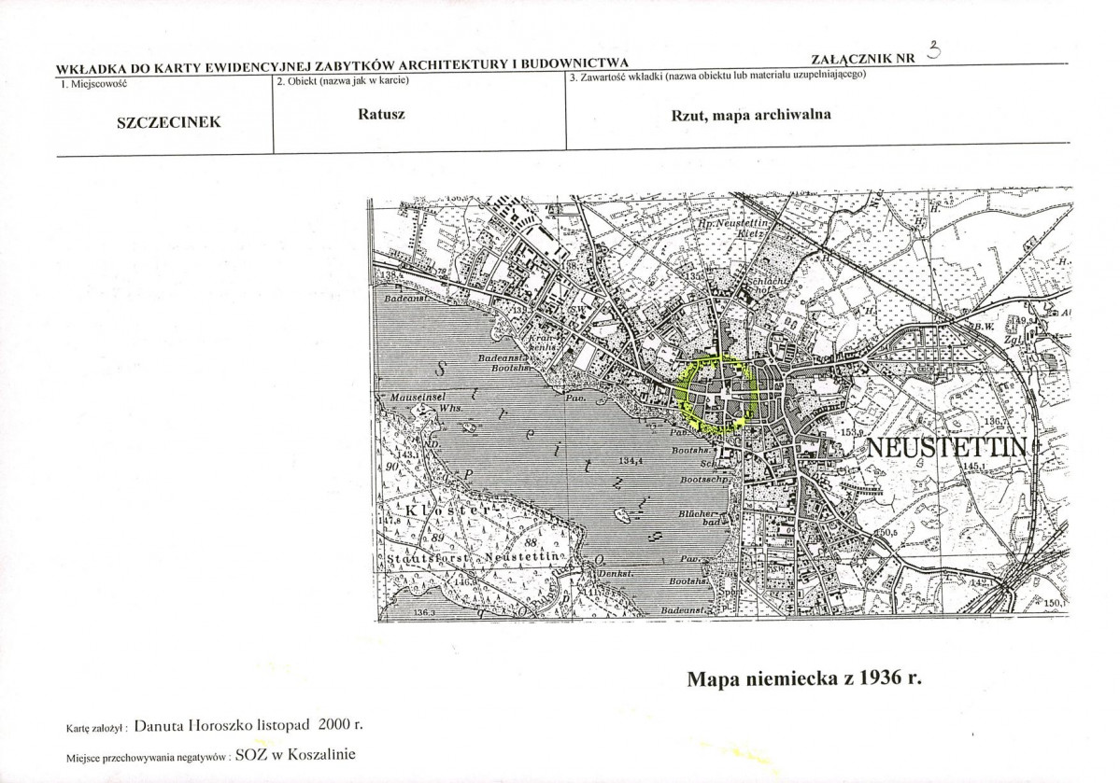Click the '1. Miejscowość' field label
Image resolution: width=1120 pixels, height=783 pixels.
coord(93,84)
